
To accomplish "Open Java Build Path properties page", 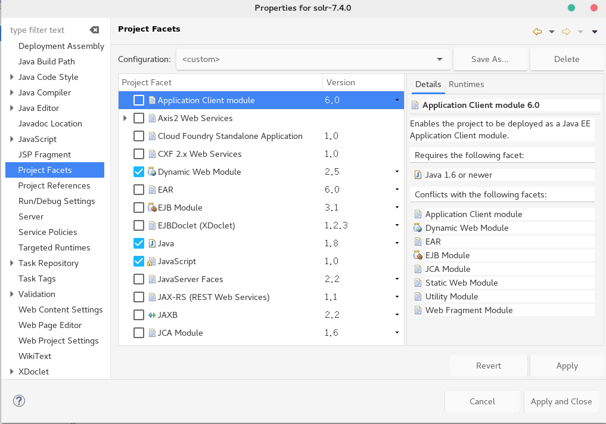I will [46, 61].
